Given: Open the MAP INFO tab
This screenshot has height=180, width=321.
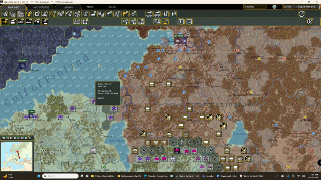Looking at the screenshot, I should click(13, 7).
